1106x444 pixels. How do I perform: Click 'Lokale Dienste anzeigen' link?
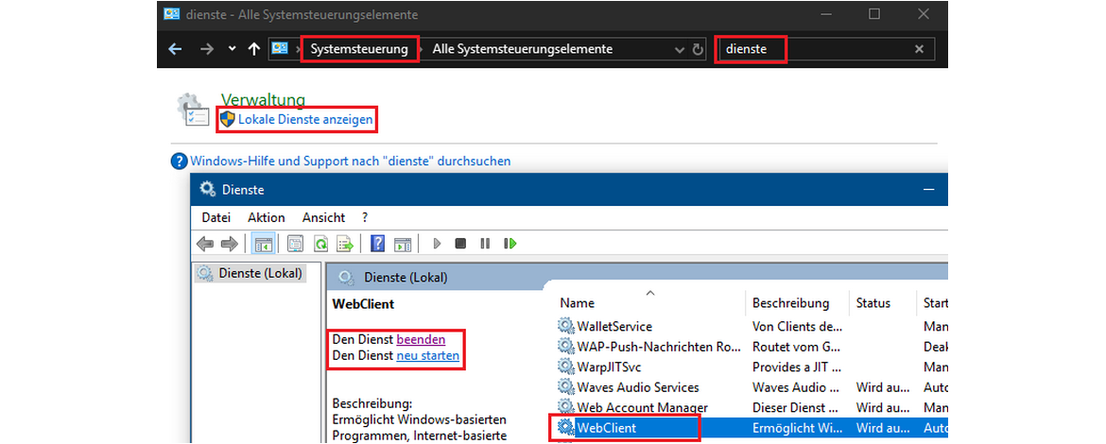coord(305,120)
